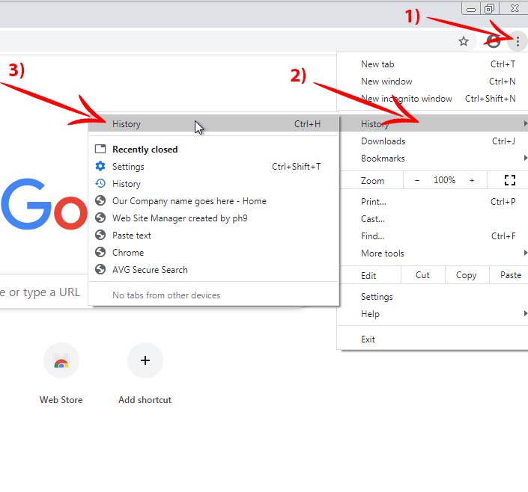Click the bookmark star icon
Viewport: 528px width, 492px height.
pyautogui.click(x=464, y=42)
